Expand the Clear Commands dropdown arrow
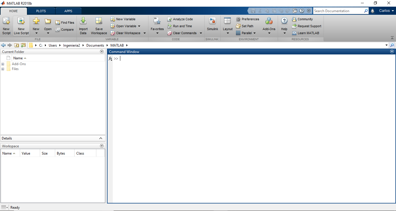The image size is (396, 211). pos(201,33)
